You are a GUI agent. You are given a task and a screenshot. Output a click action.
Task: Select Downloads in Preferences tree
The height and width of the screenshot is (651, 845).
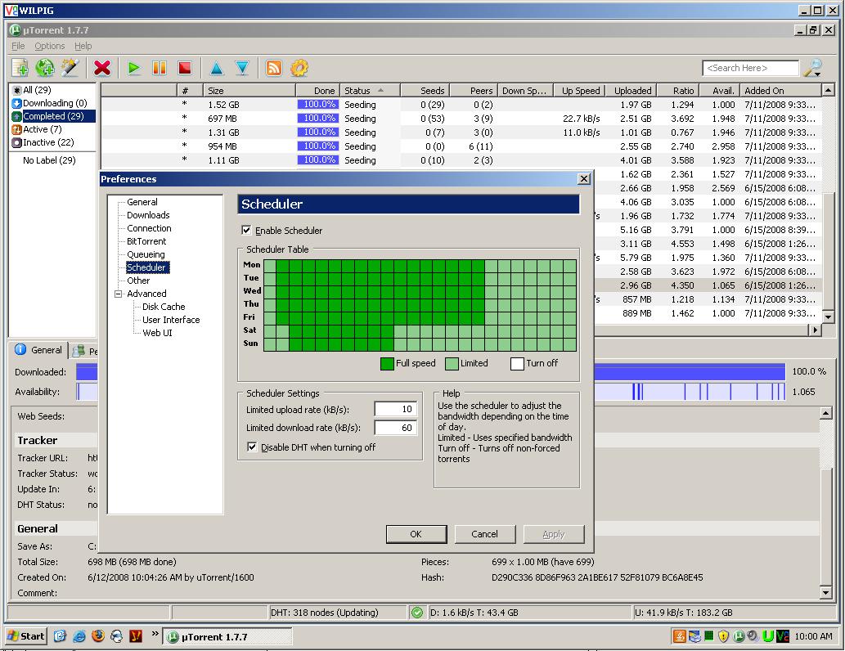(148, 215)
